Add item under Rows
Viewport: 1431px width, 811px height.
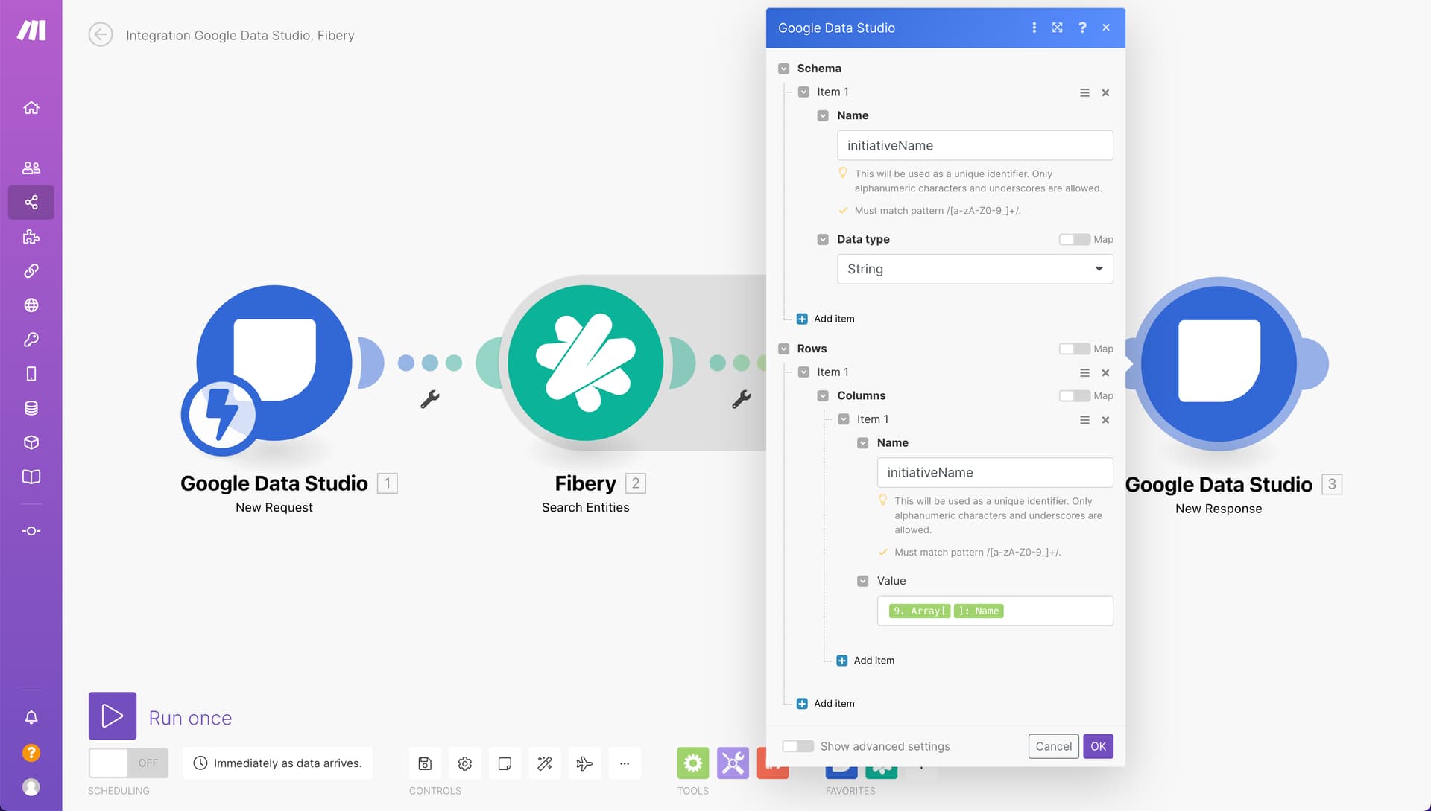(x=826, y=704)
